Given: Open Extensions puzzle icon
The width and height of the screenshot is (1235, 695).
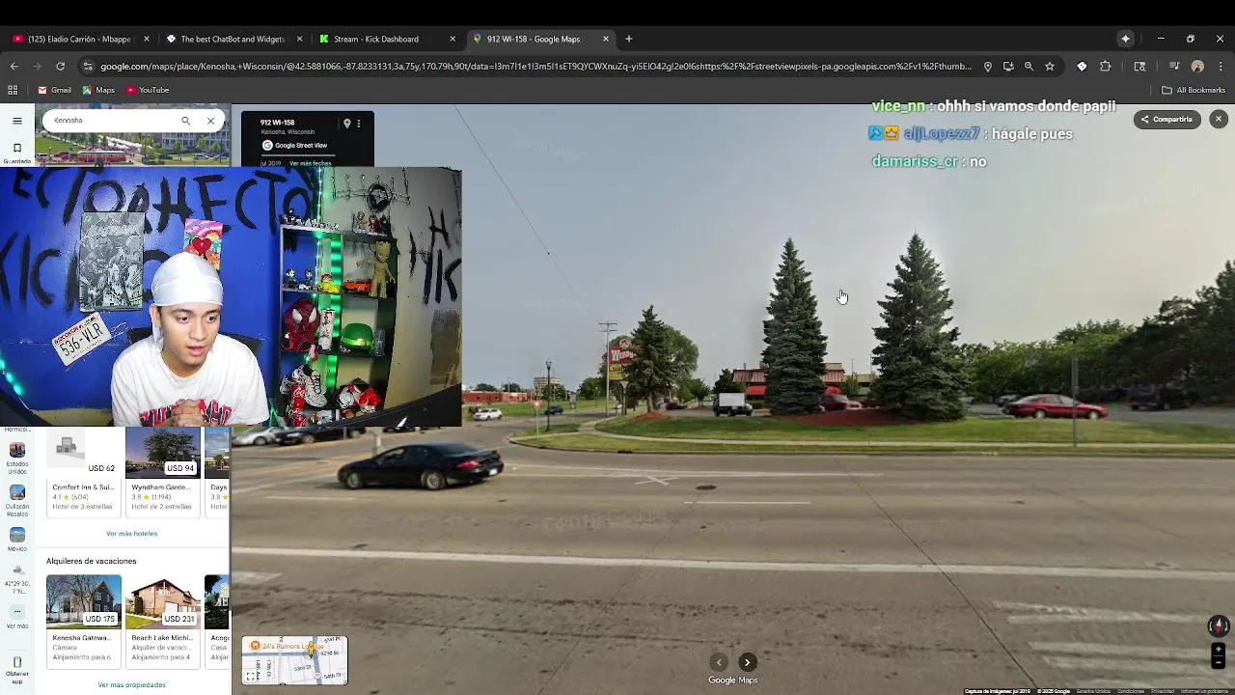Looking at the screenshot, I should click(1106, 67).
